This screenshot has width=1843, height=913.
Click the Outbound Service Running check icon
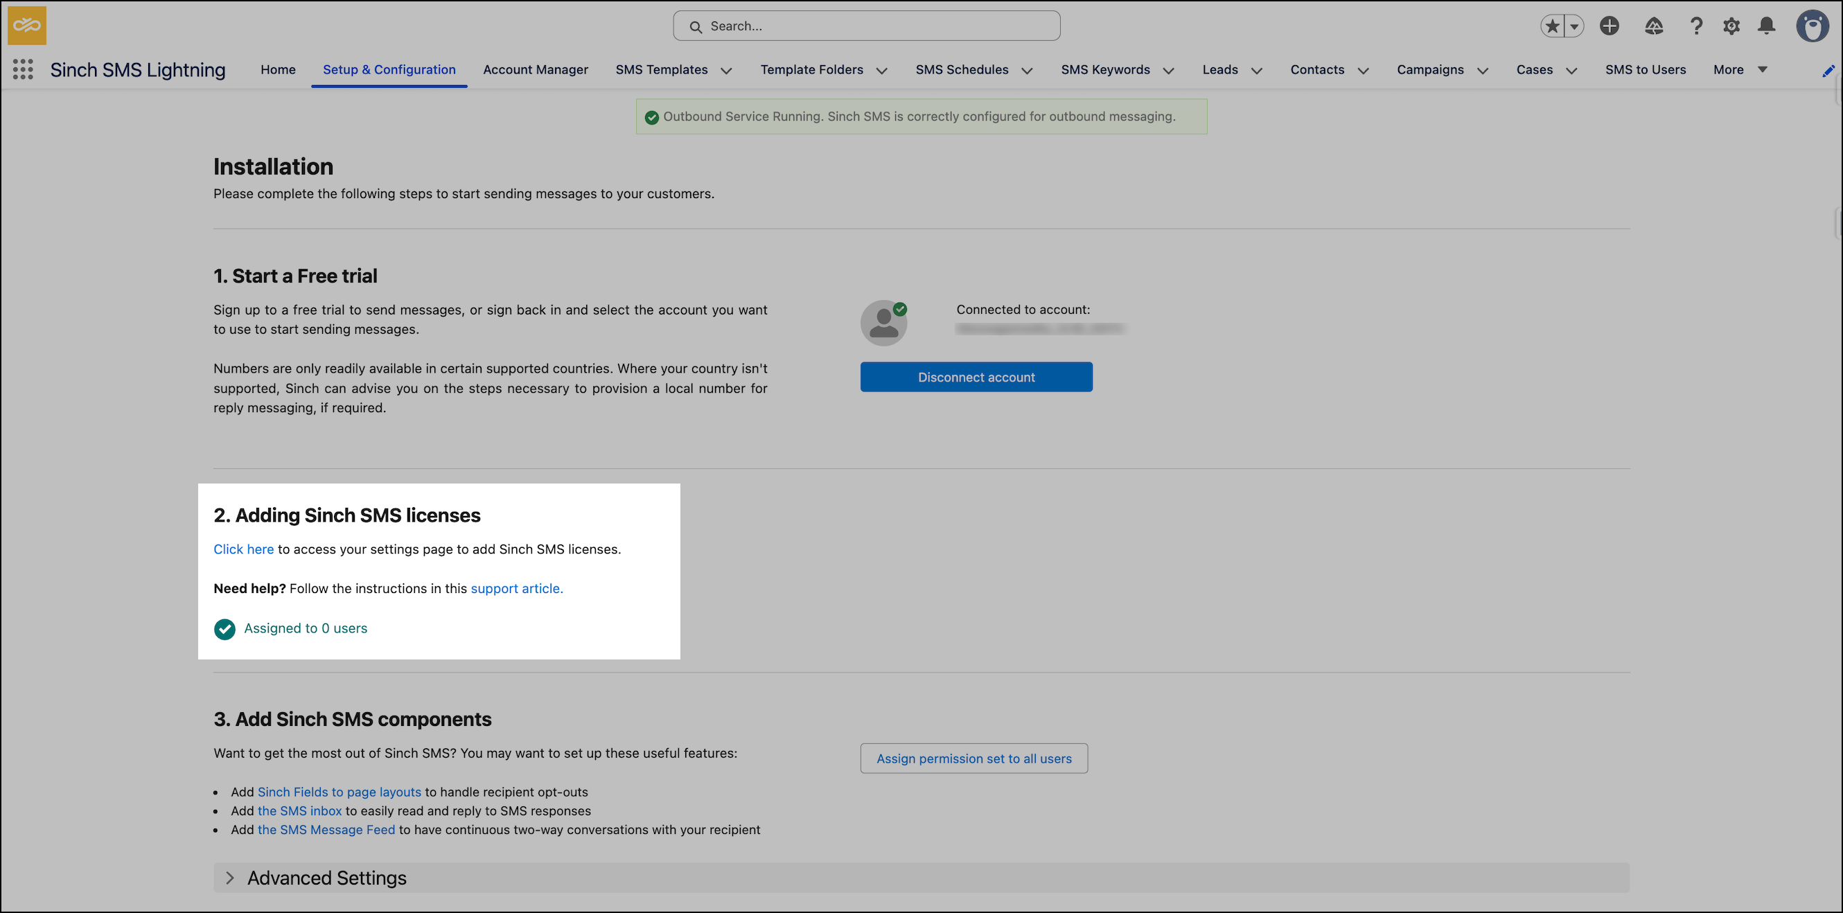coord(652,116)
